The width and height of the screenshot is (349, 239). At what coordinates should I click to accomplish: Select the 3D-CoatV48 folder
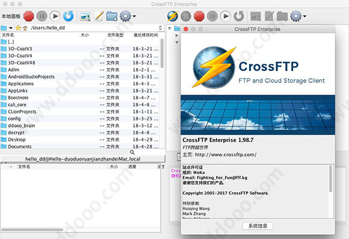(79, 63)
